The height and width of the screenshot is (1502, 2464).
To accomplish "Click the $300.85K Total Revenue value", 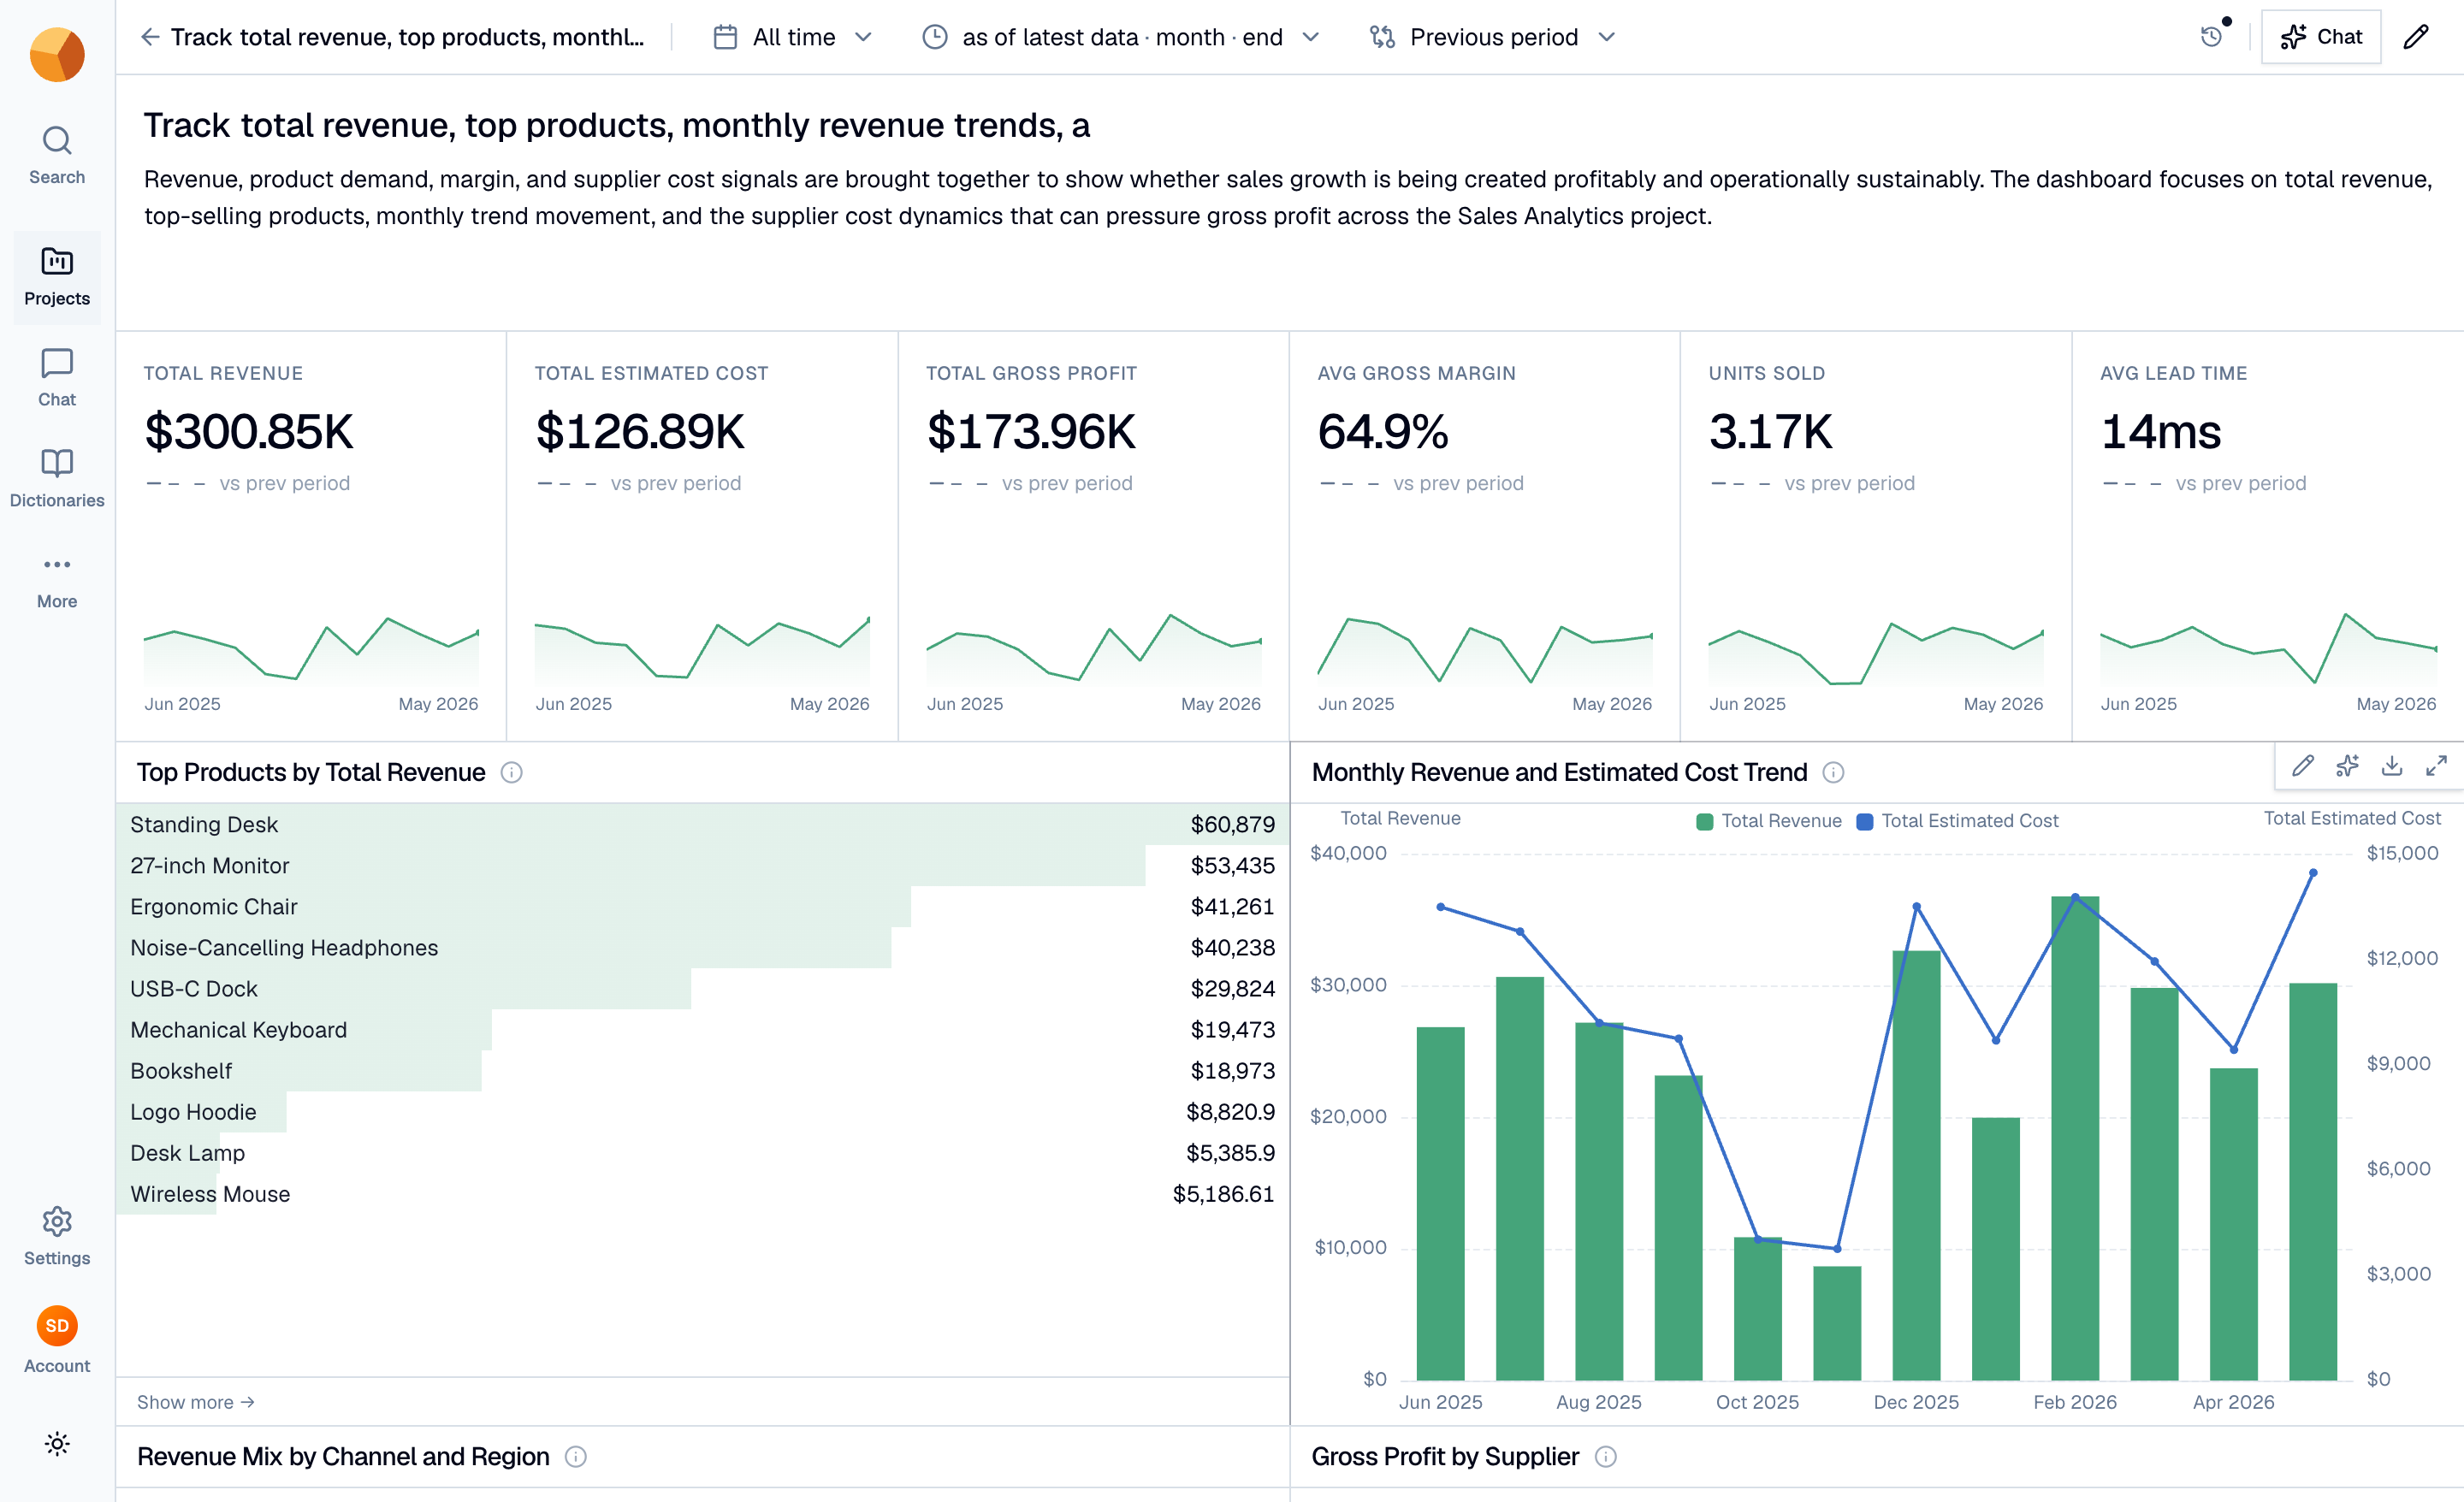I will (x=249, y=431).
